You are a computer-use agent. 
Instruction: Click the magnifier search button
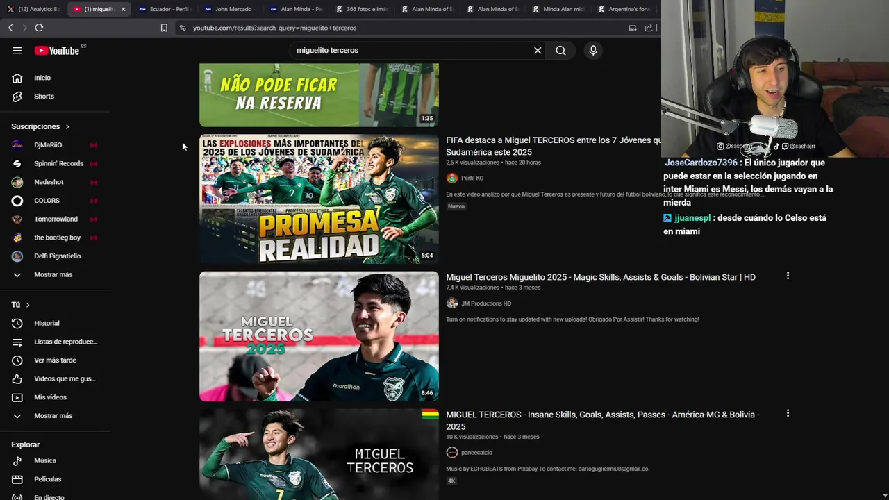pyautogui.click(x=560, y=50)
